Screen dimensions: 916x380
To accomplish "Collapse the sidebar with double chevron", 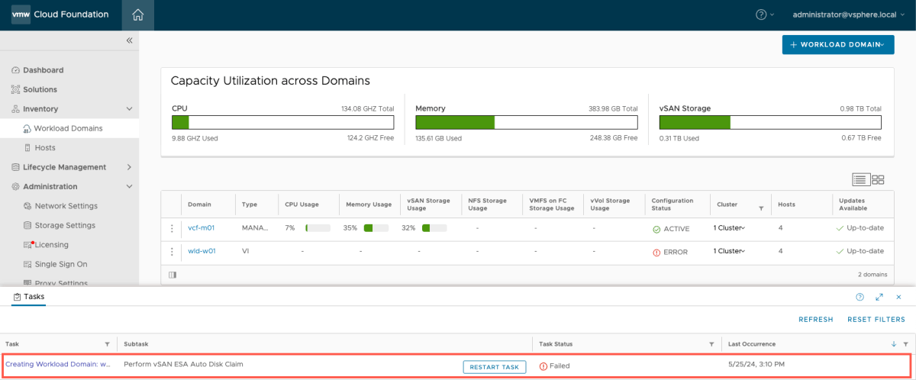I will pyautogui.click(x=130, y=40).
